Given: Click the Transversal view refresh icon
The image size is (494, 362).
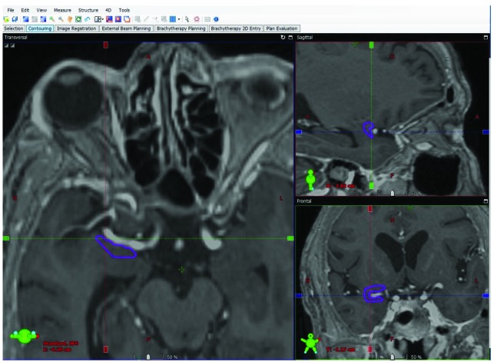Looking at the screenshot, I should pos(283,37).
